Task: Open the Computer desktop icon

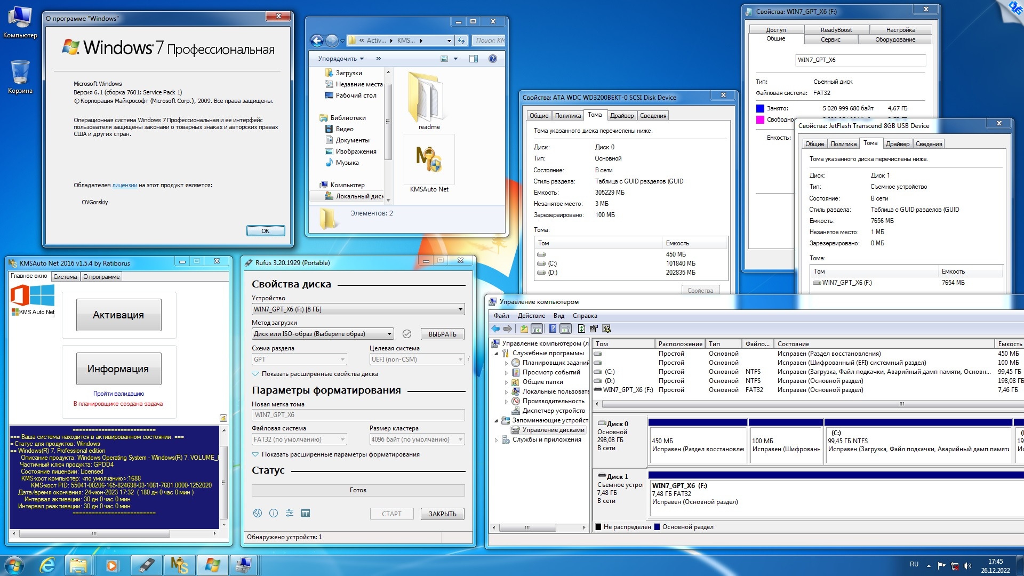Action: [20, 22]
